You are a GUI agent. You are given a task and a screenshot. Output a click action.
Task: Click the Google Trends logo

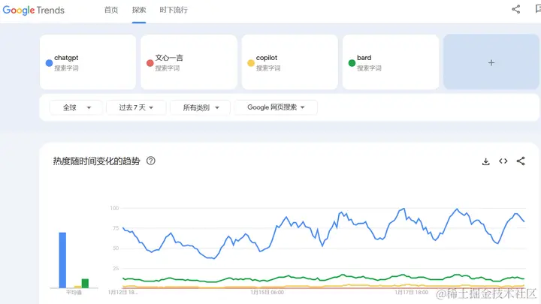pos(34,10)
